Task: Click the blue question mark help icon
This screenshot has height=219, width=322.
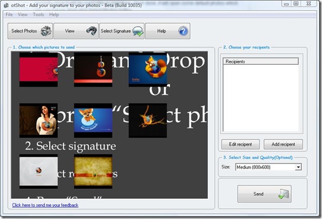Action: click(x=183, y=31)
